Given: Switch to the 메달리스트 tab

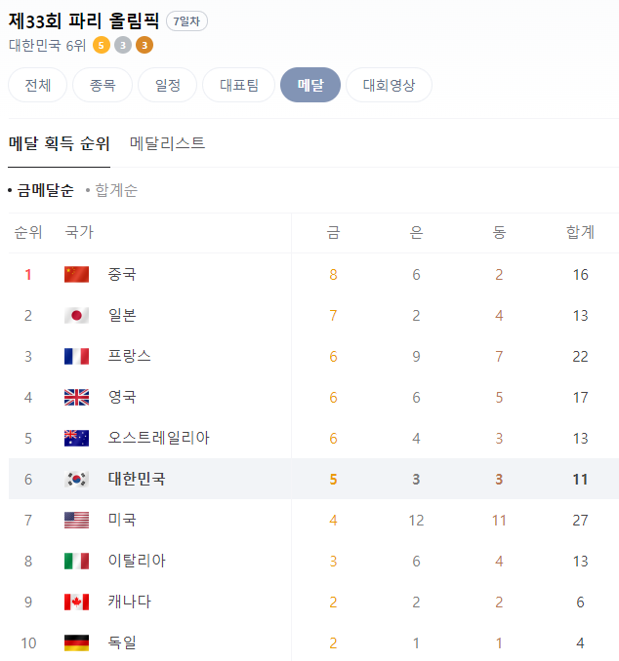Looking at the screenshot, I should (x=167, y=143).
